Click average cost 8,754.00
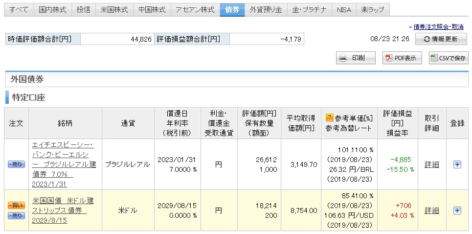 tap(303, 211)
